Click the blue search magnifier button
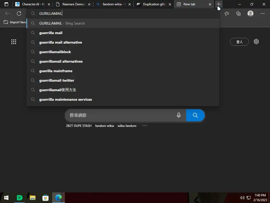This screenshot has width=270, height=203. pyautogui.click(x=195, y=115)
